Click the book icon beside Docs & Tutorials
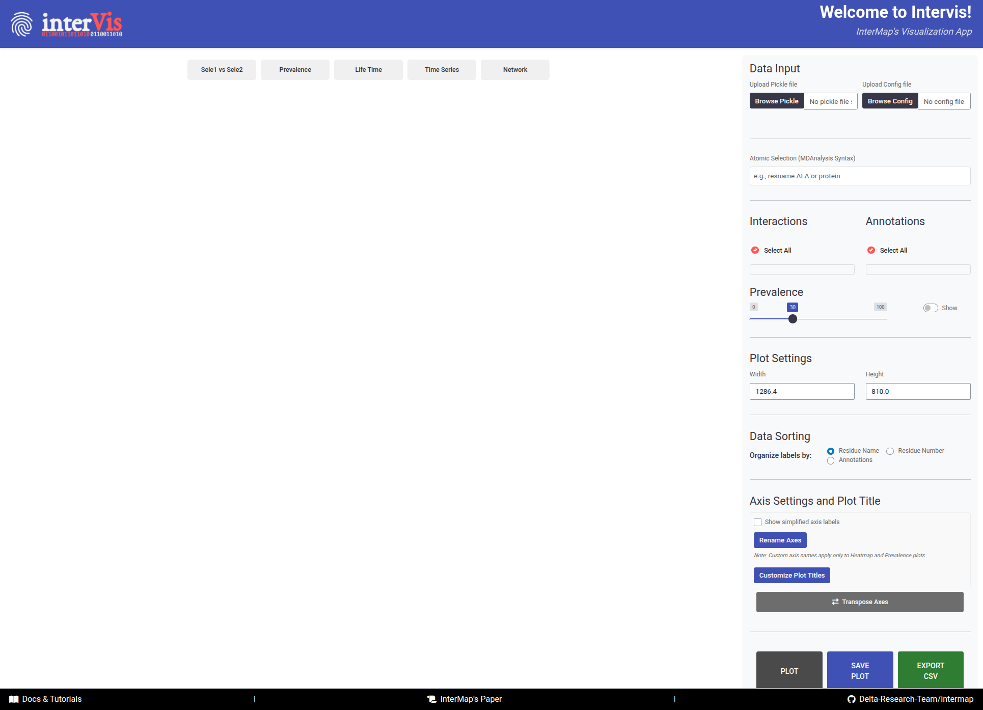The height and width of the screenshot is (710, 983). click(14, 699)
